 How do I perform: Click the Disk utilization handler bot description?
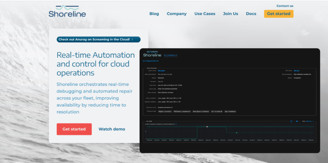[x=302, y=74]
